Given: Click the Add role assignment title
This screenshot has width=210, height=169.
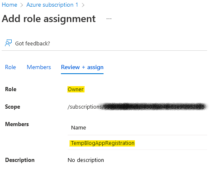Looking at the screenshot, I should [x=49, y=19].
